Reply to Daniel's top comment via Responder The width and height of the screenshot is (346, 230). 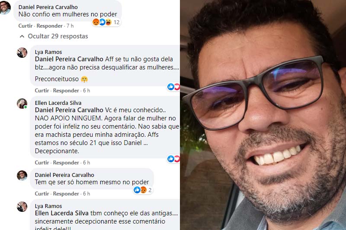[49, 26]
